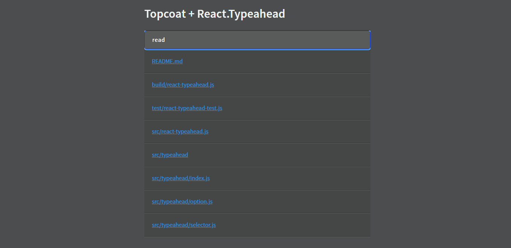Click the row containing the option.js entry
This screenshot has height=248, width=511.
pos(257,201)
